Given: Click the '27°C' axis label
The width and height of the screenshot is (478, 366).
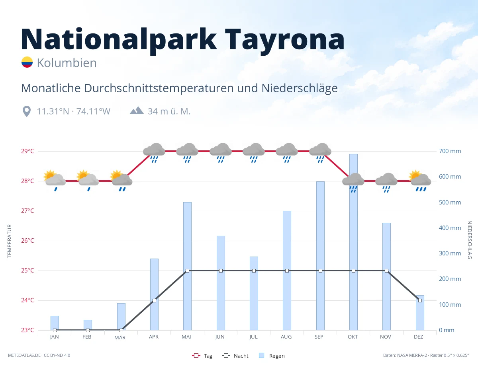Looking at the screenshot, I should (x=27, y=211).
